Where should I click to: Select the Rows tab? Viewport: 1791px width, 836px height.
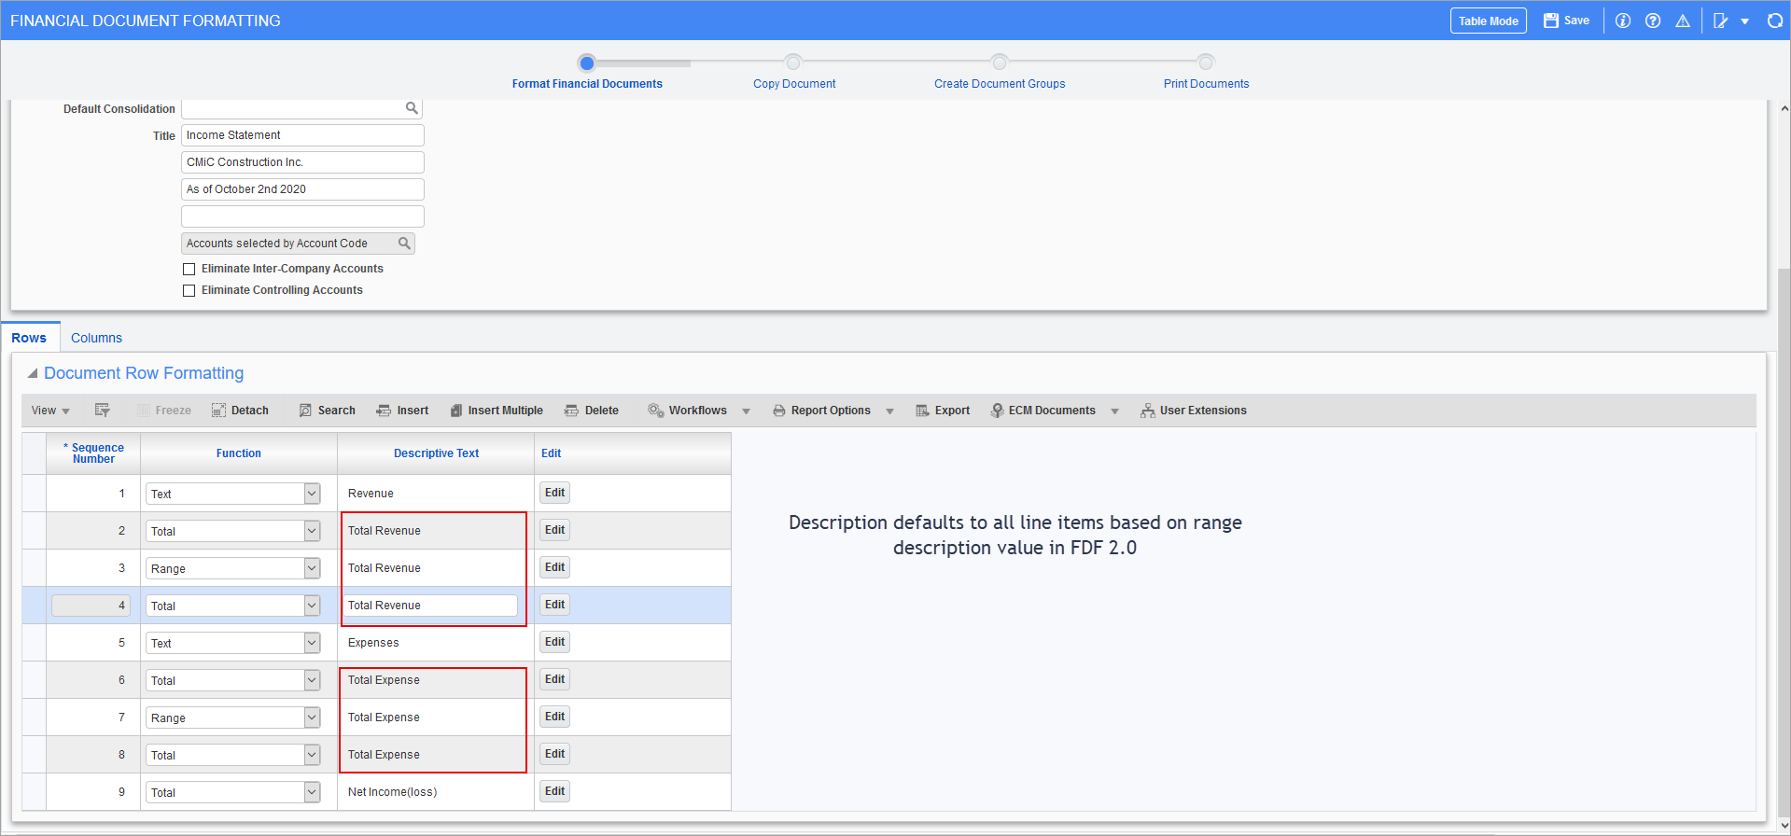[29, 338]
